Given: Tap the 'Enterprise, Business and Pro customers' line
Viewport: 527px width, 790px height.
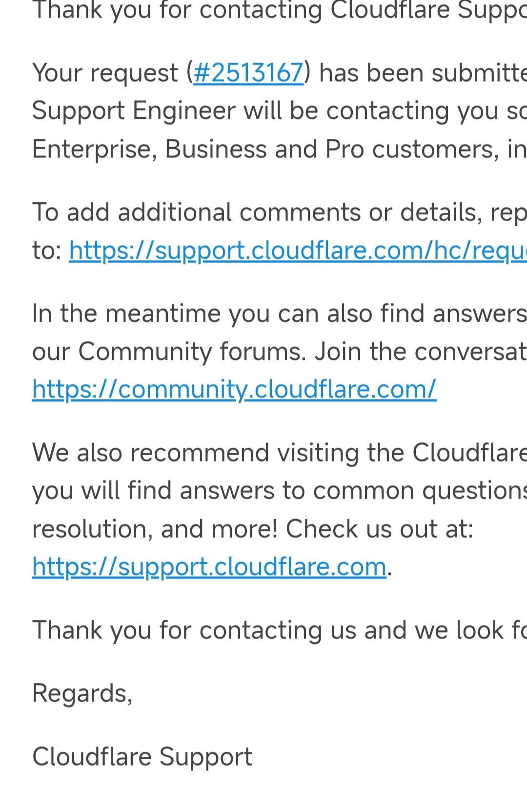Looking at the screenshot, I should [x=280, y=149].
